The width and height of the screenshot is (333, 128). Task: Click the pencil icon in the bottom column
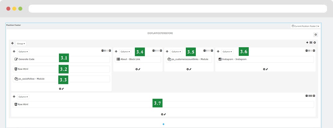[x=165, y=114]
